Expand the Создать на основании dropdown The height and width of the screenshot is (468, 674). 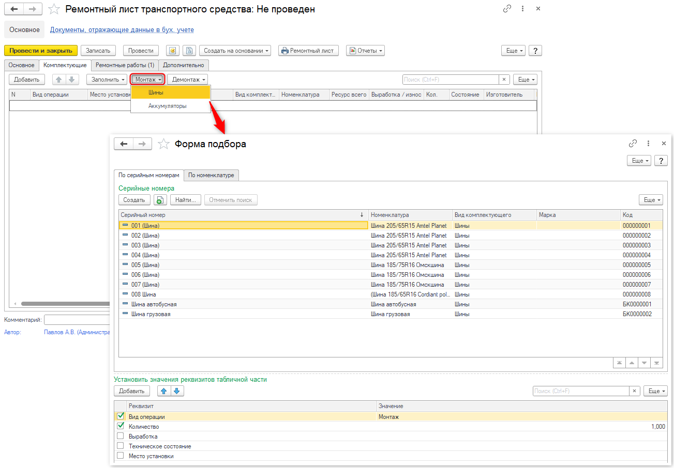[235, 51]
